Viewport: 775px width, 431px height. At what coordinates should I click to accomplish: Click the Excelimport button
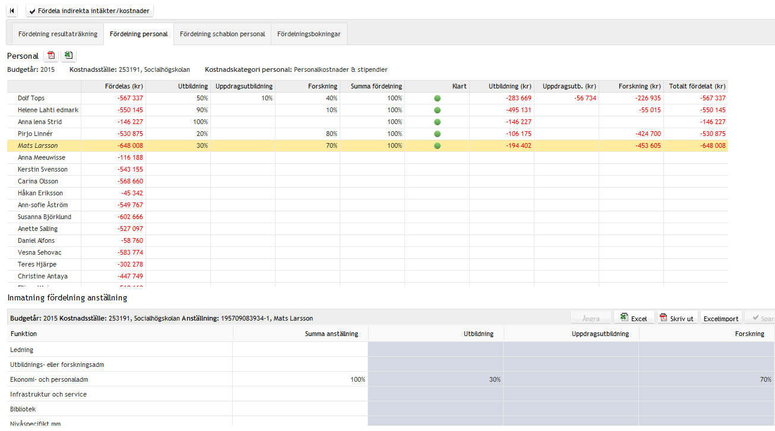coord(721,318)
